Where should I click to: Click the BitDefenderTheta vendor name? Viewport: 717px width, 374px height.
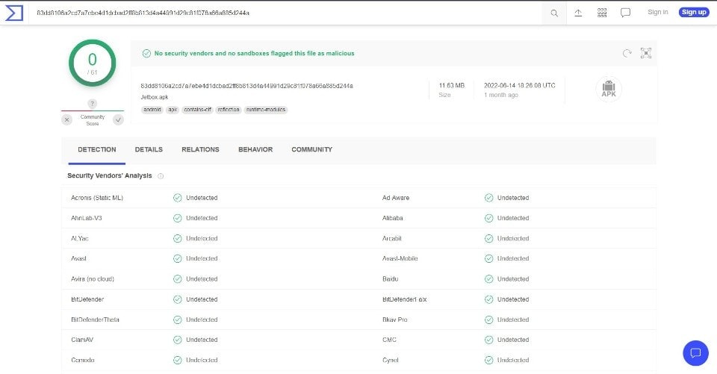click(x=95, y=320)
